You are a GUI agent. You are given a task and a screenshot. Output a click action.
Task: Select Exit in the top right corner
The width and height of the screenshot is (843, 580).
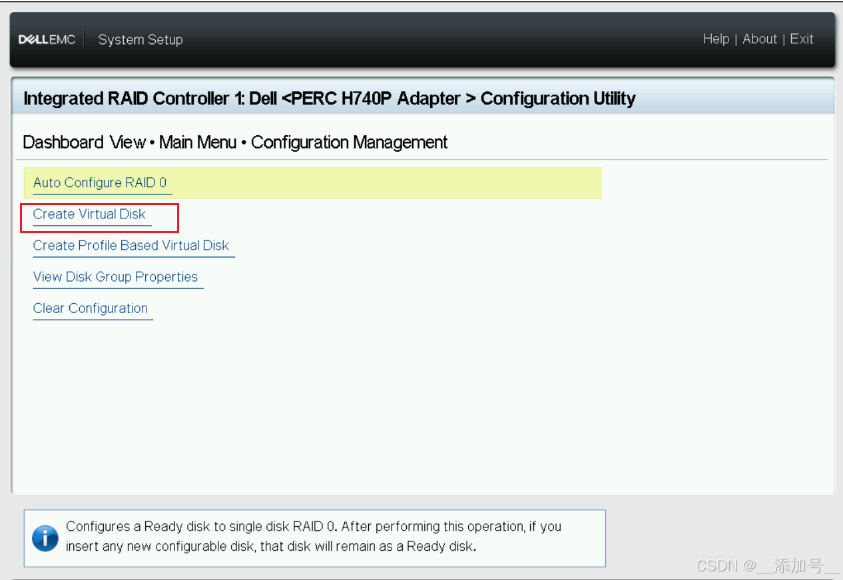coord(801,39)
